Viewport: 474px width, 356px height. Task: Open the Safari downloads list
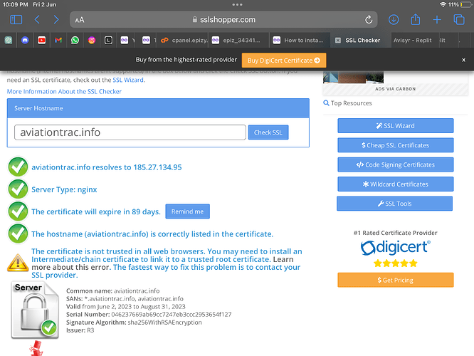pos(394,20)
